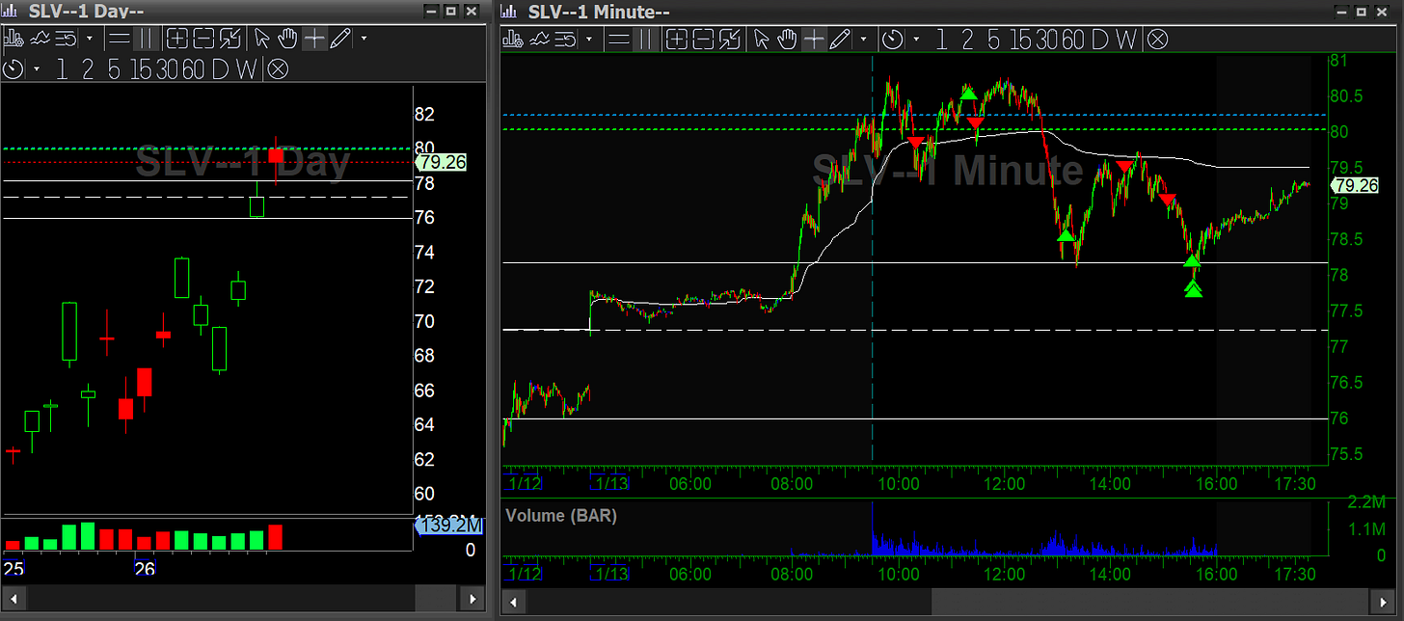The image size is (1404, 621).
Task: Open chart settings icon in SLV 1 Day window
Action: (13, 39)
